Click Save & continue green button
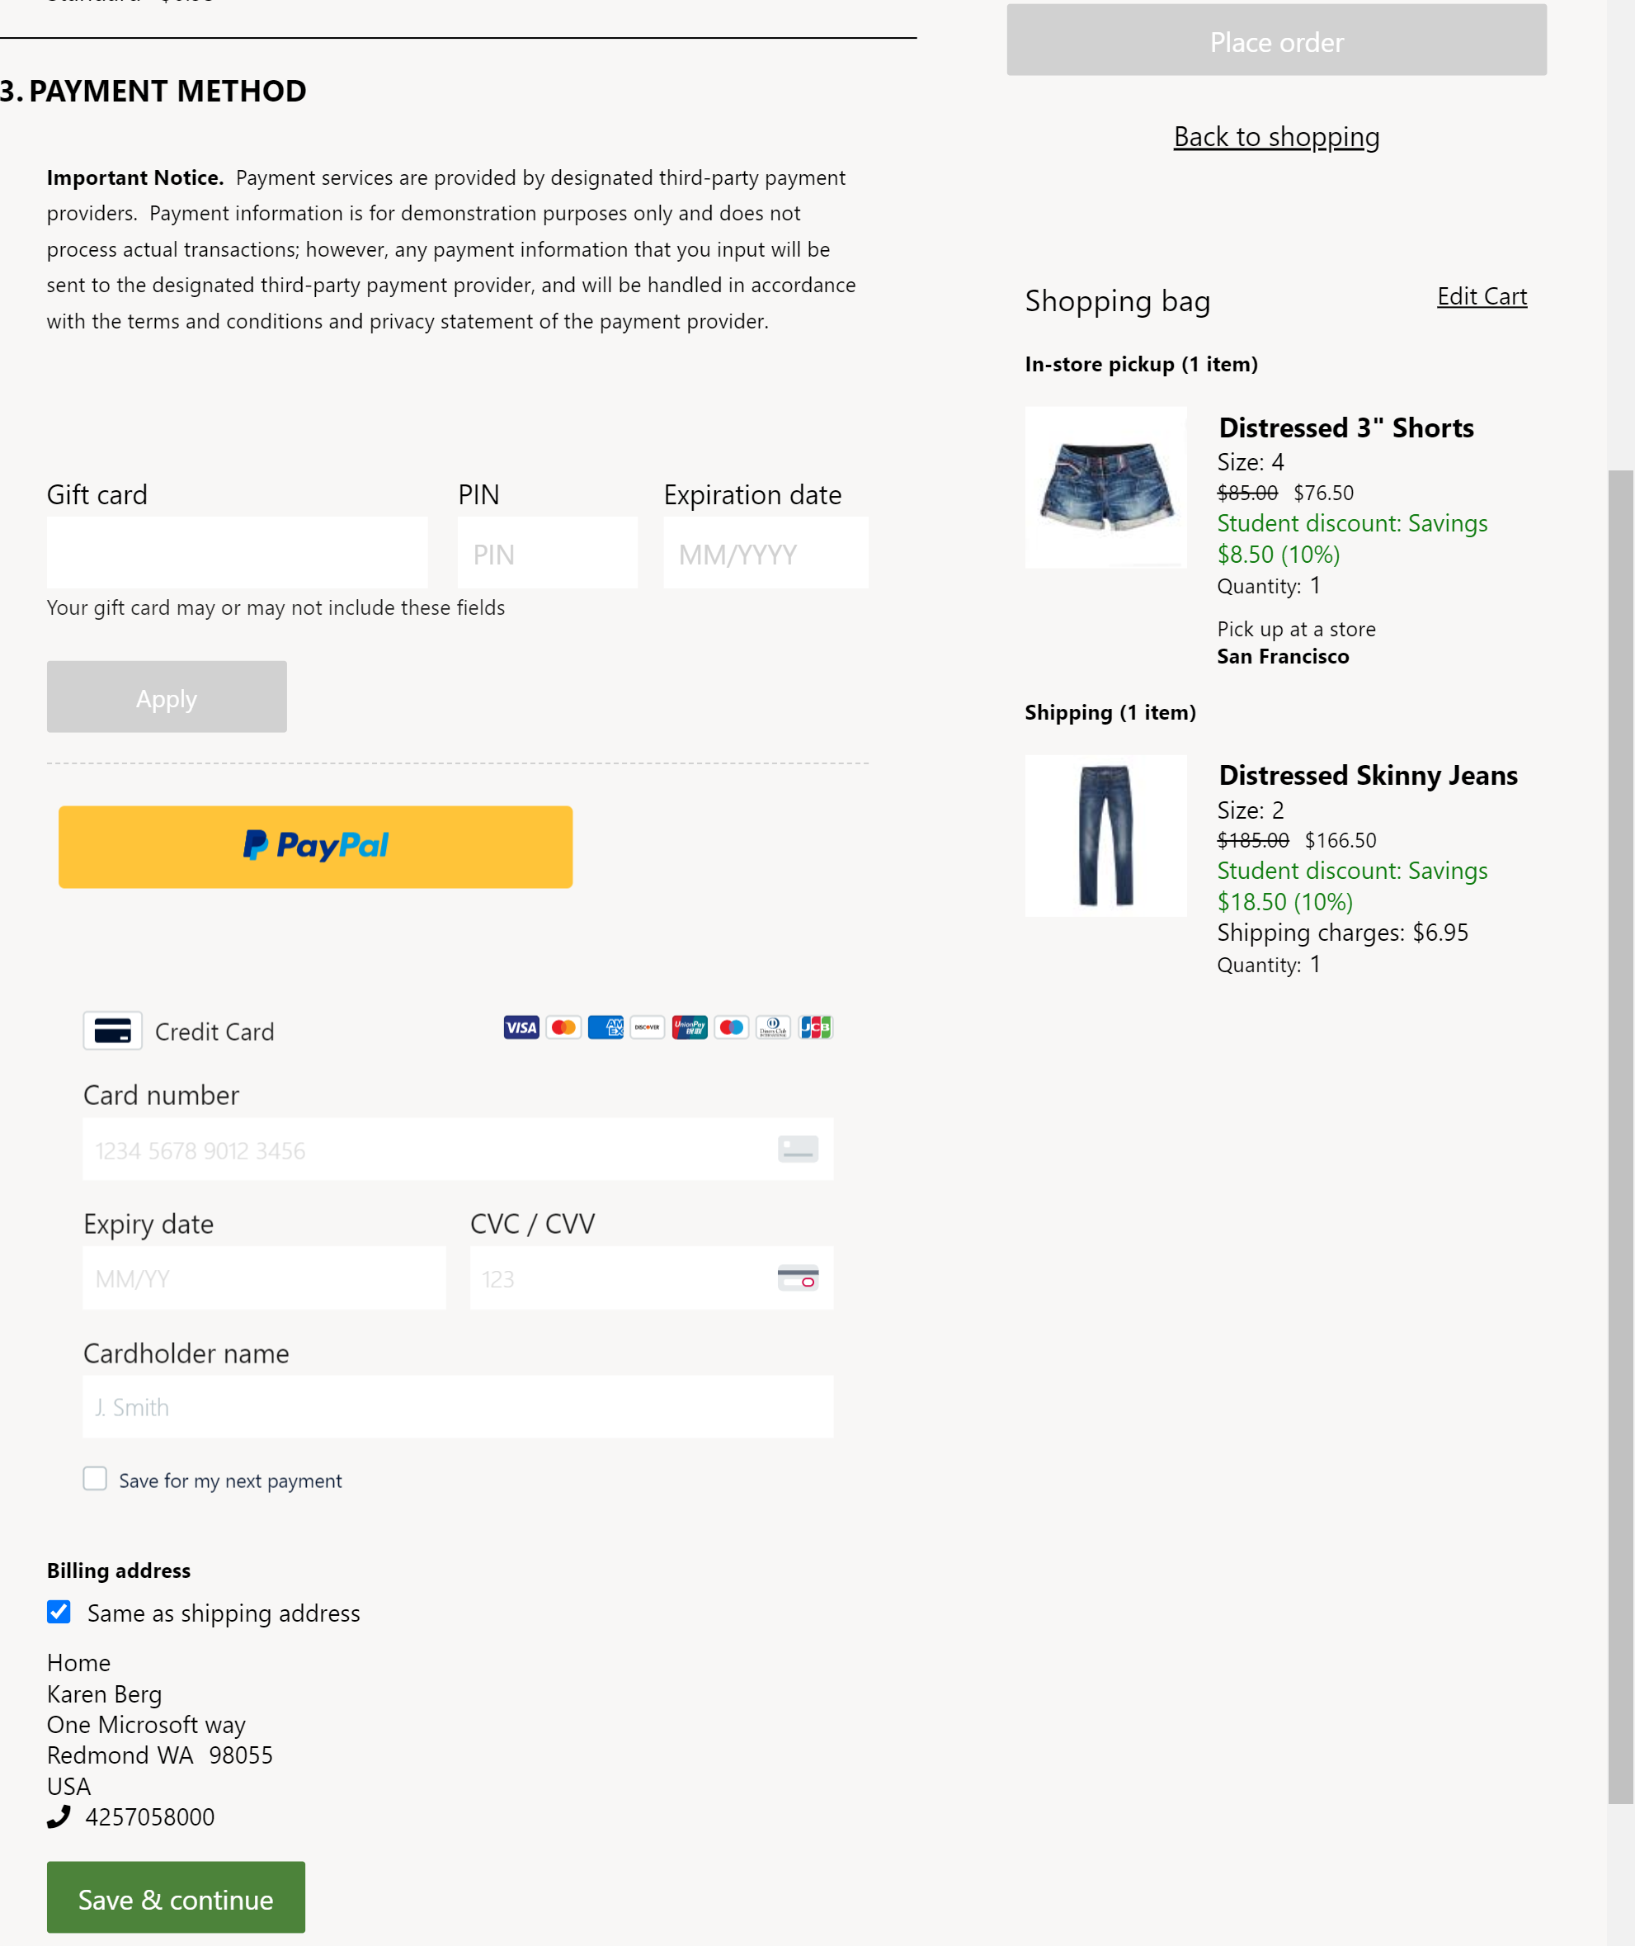This screenshot has height=1946, width=1635. tap(175, 1896)
